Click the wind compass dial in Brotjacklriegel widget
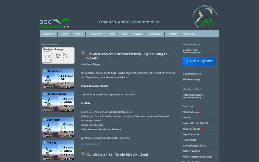 click(x=49, y=57)
